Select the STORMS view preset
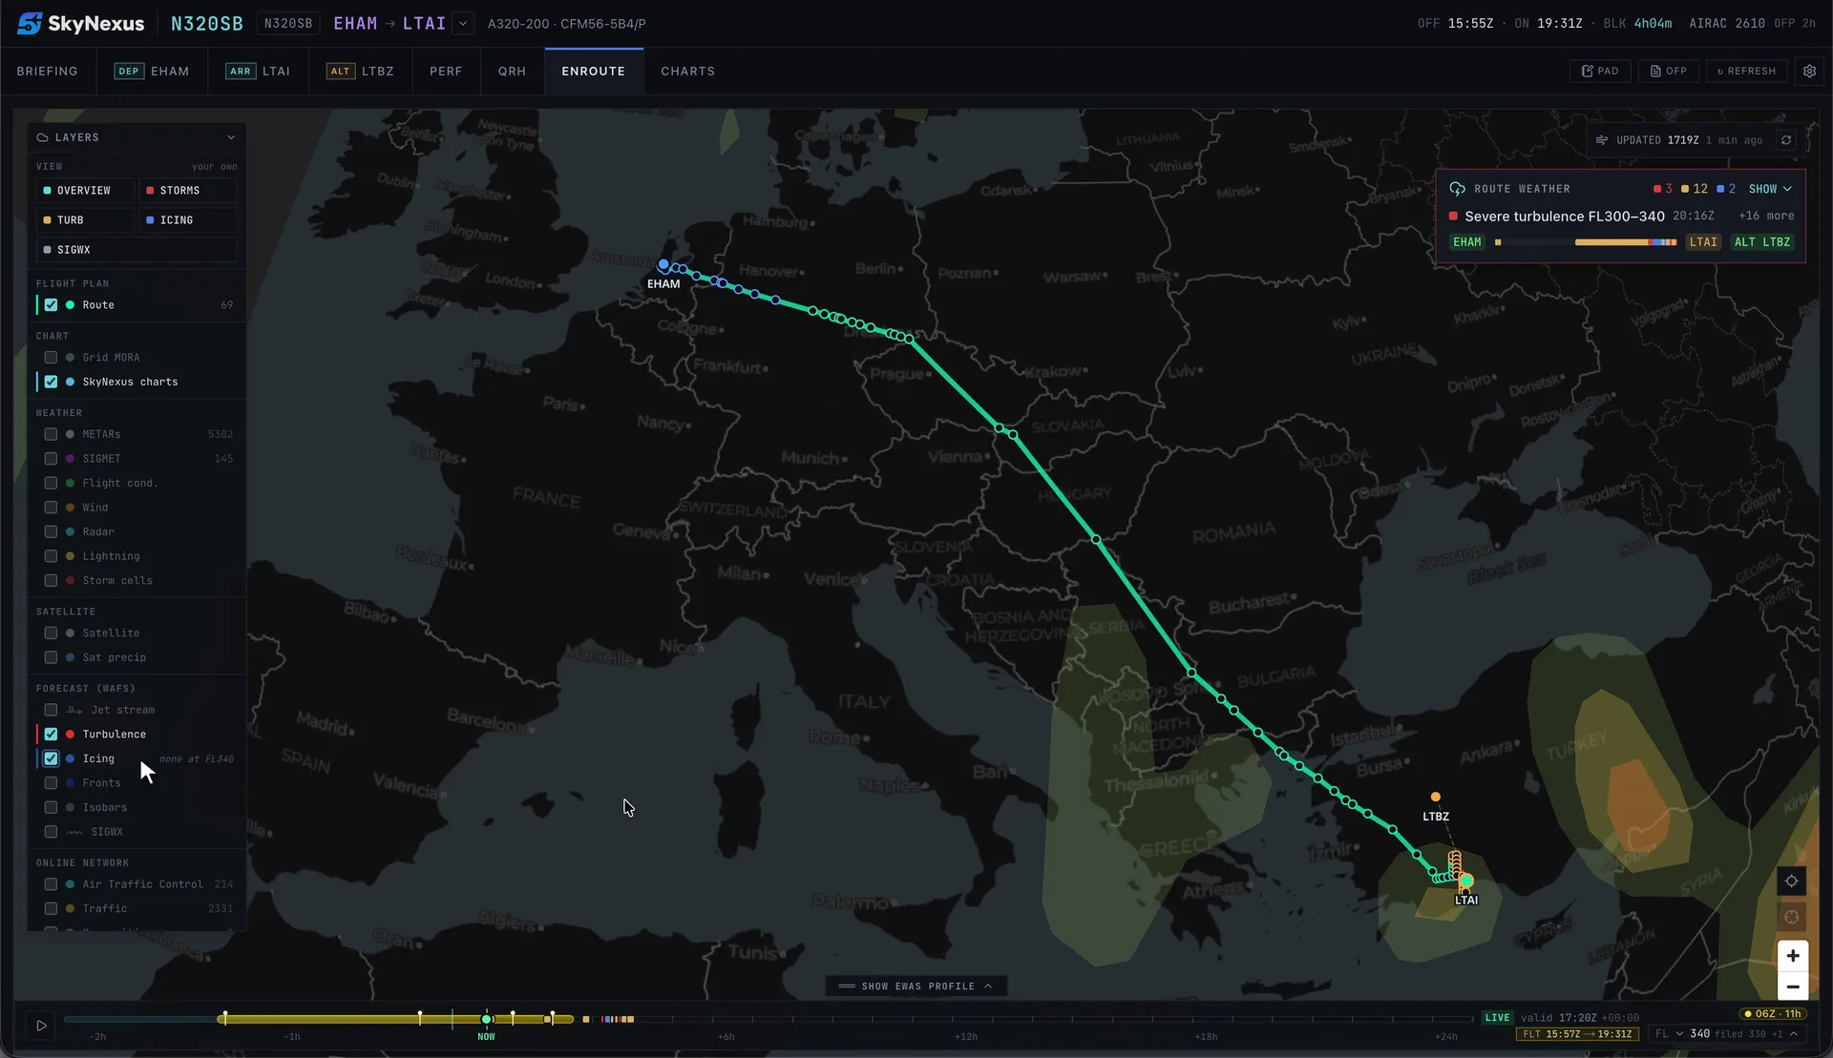Screen dimensions: 1833x1058 click(x=187, y=191)
